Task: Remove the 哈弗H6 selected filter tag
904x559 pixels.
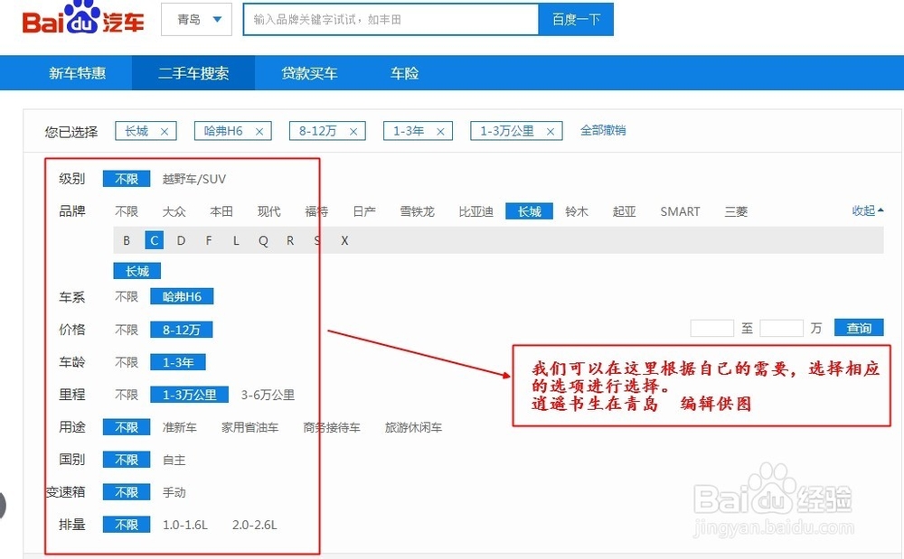Action: pyautogui.click(x=259, y=132)
